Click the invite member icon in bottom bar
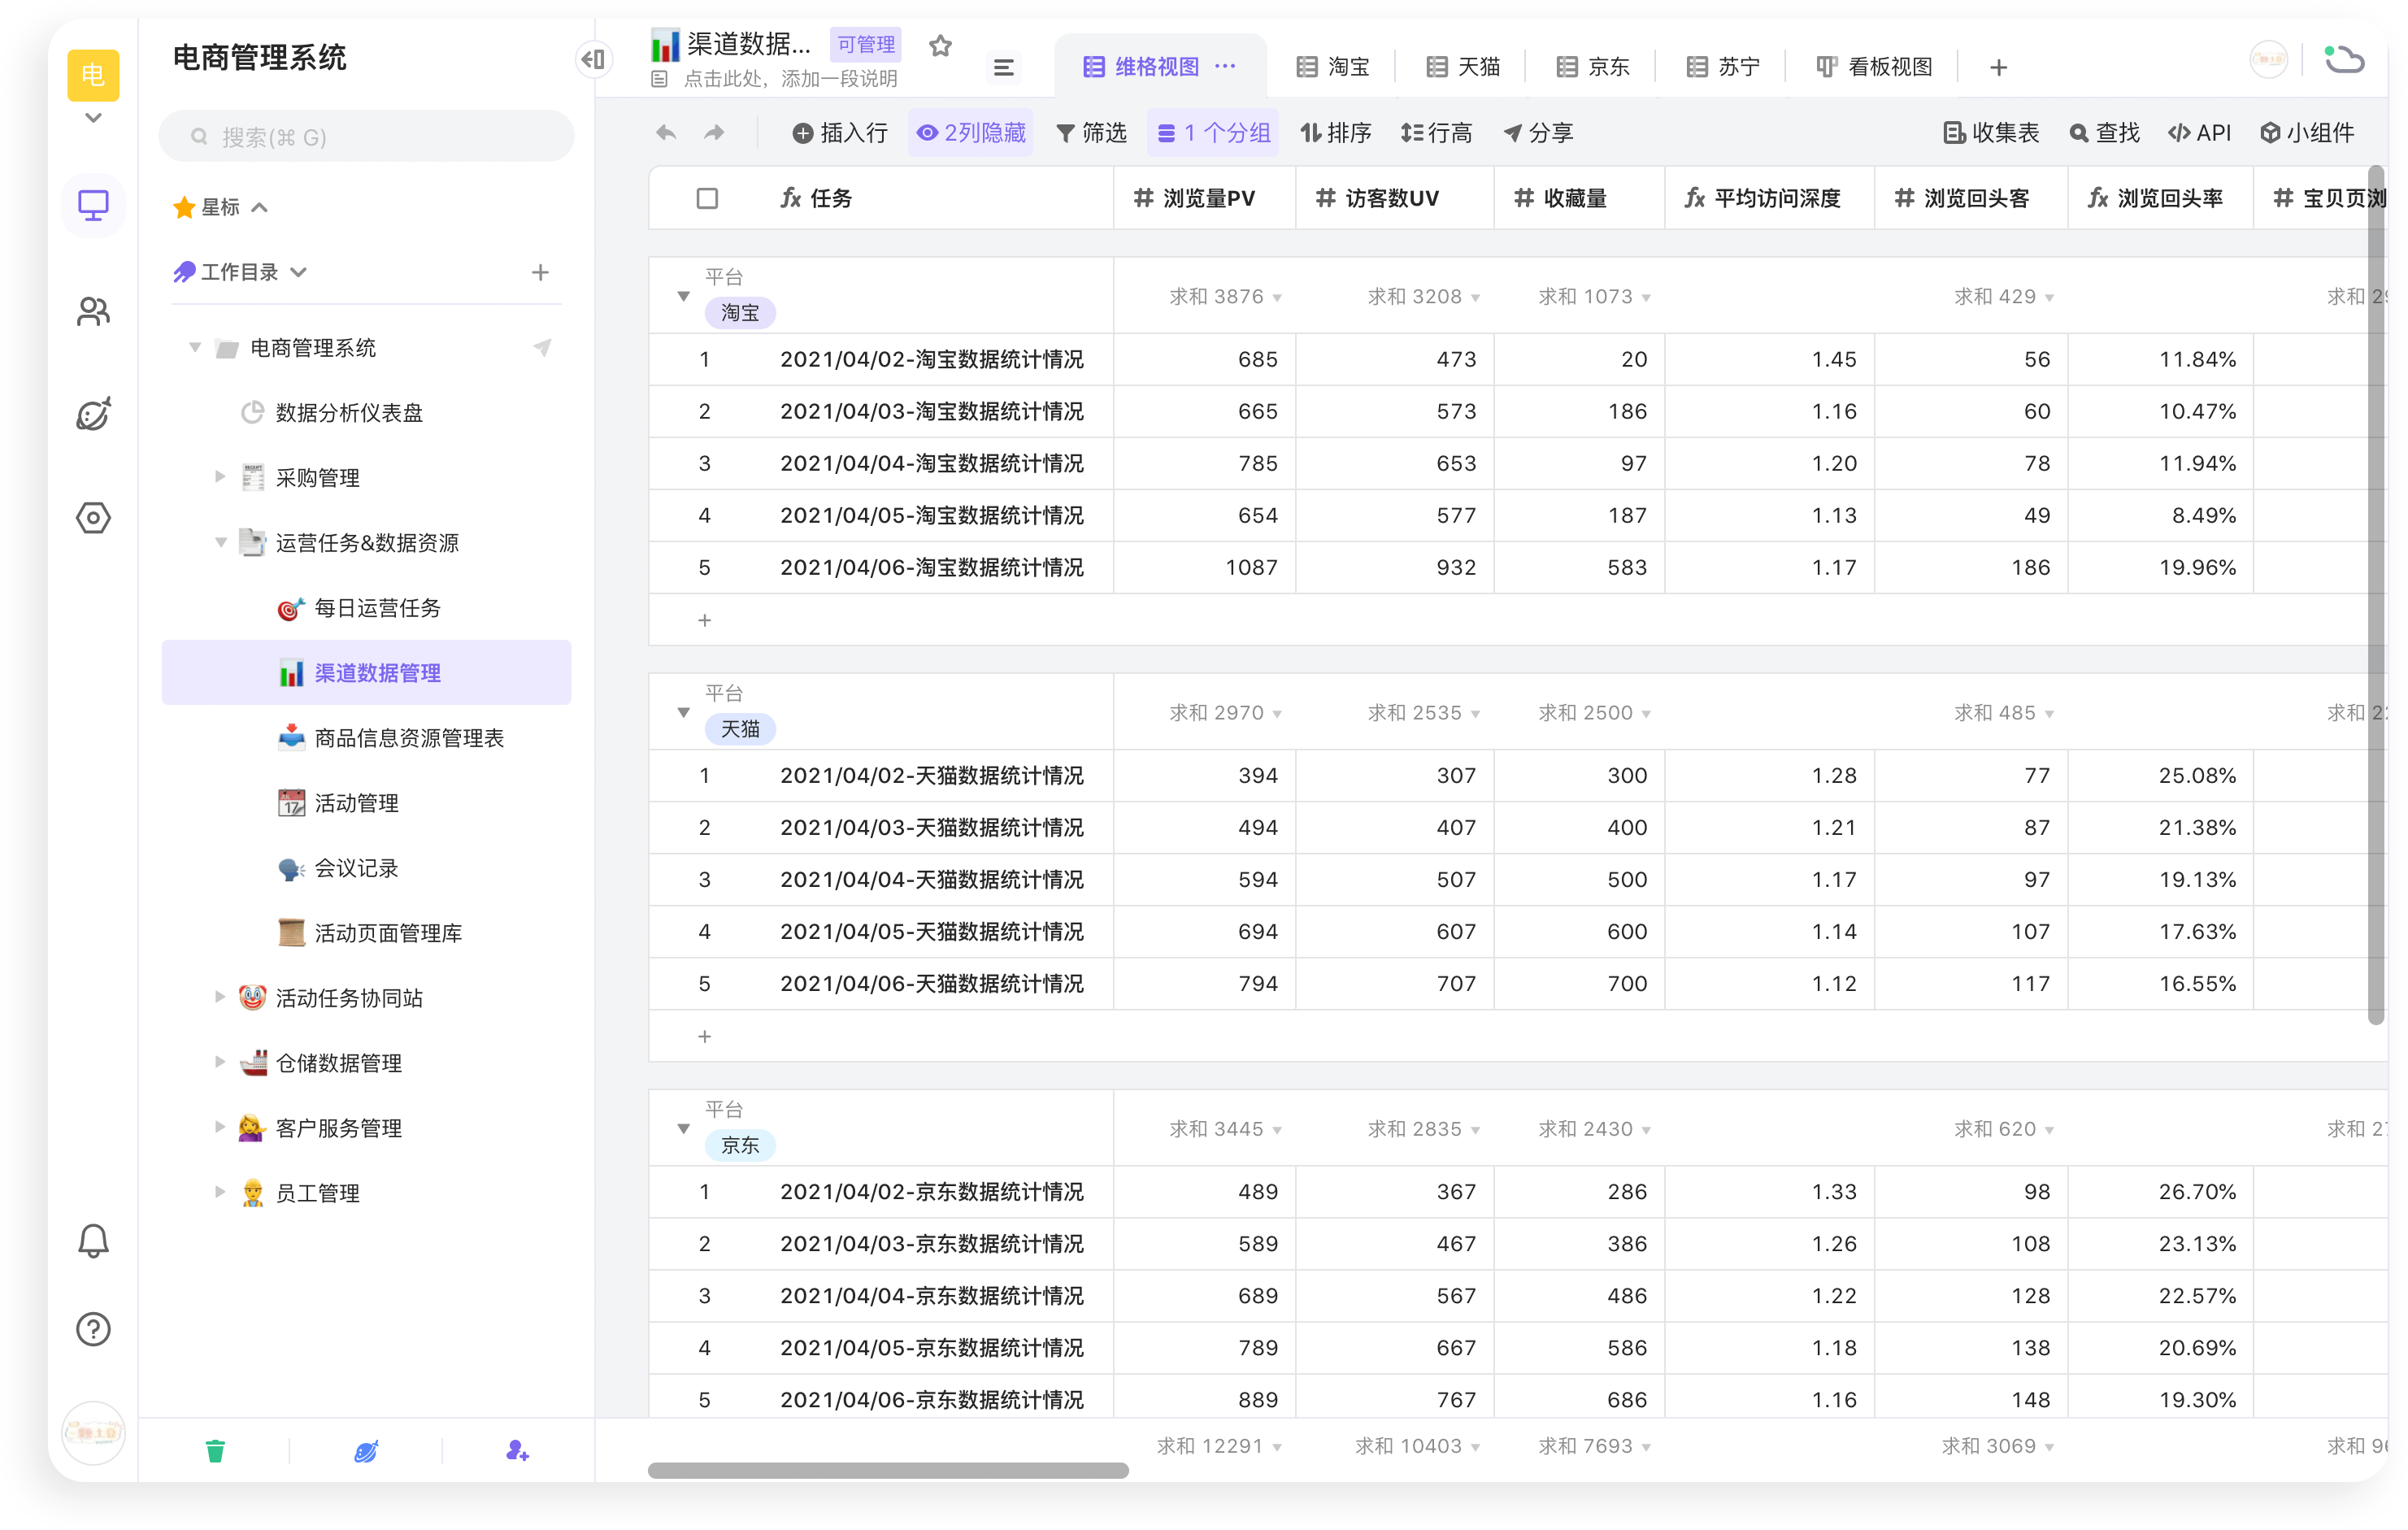This screenshot has width=2408, height=1530. click(517, 1450)
